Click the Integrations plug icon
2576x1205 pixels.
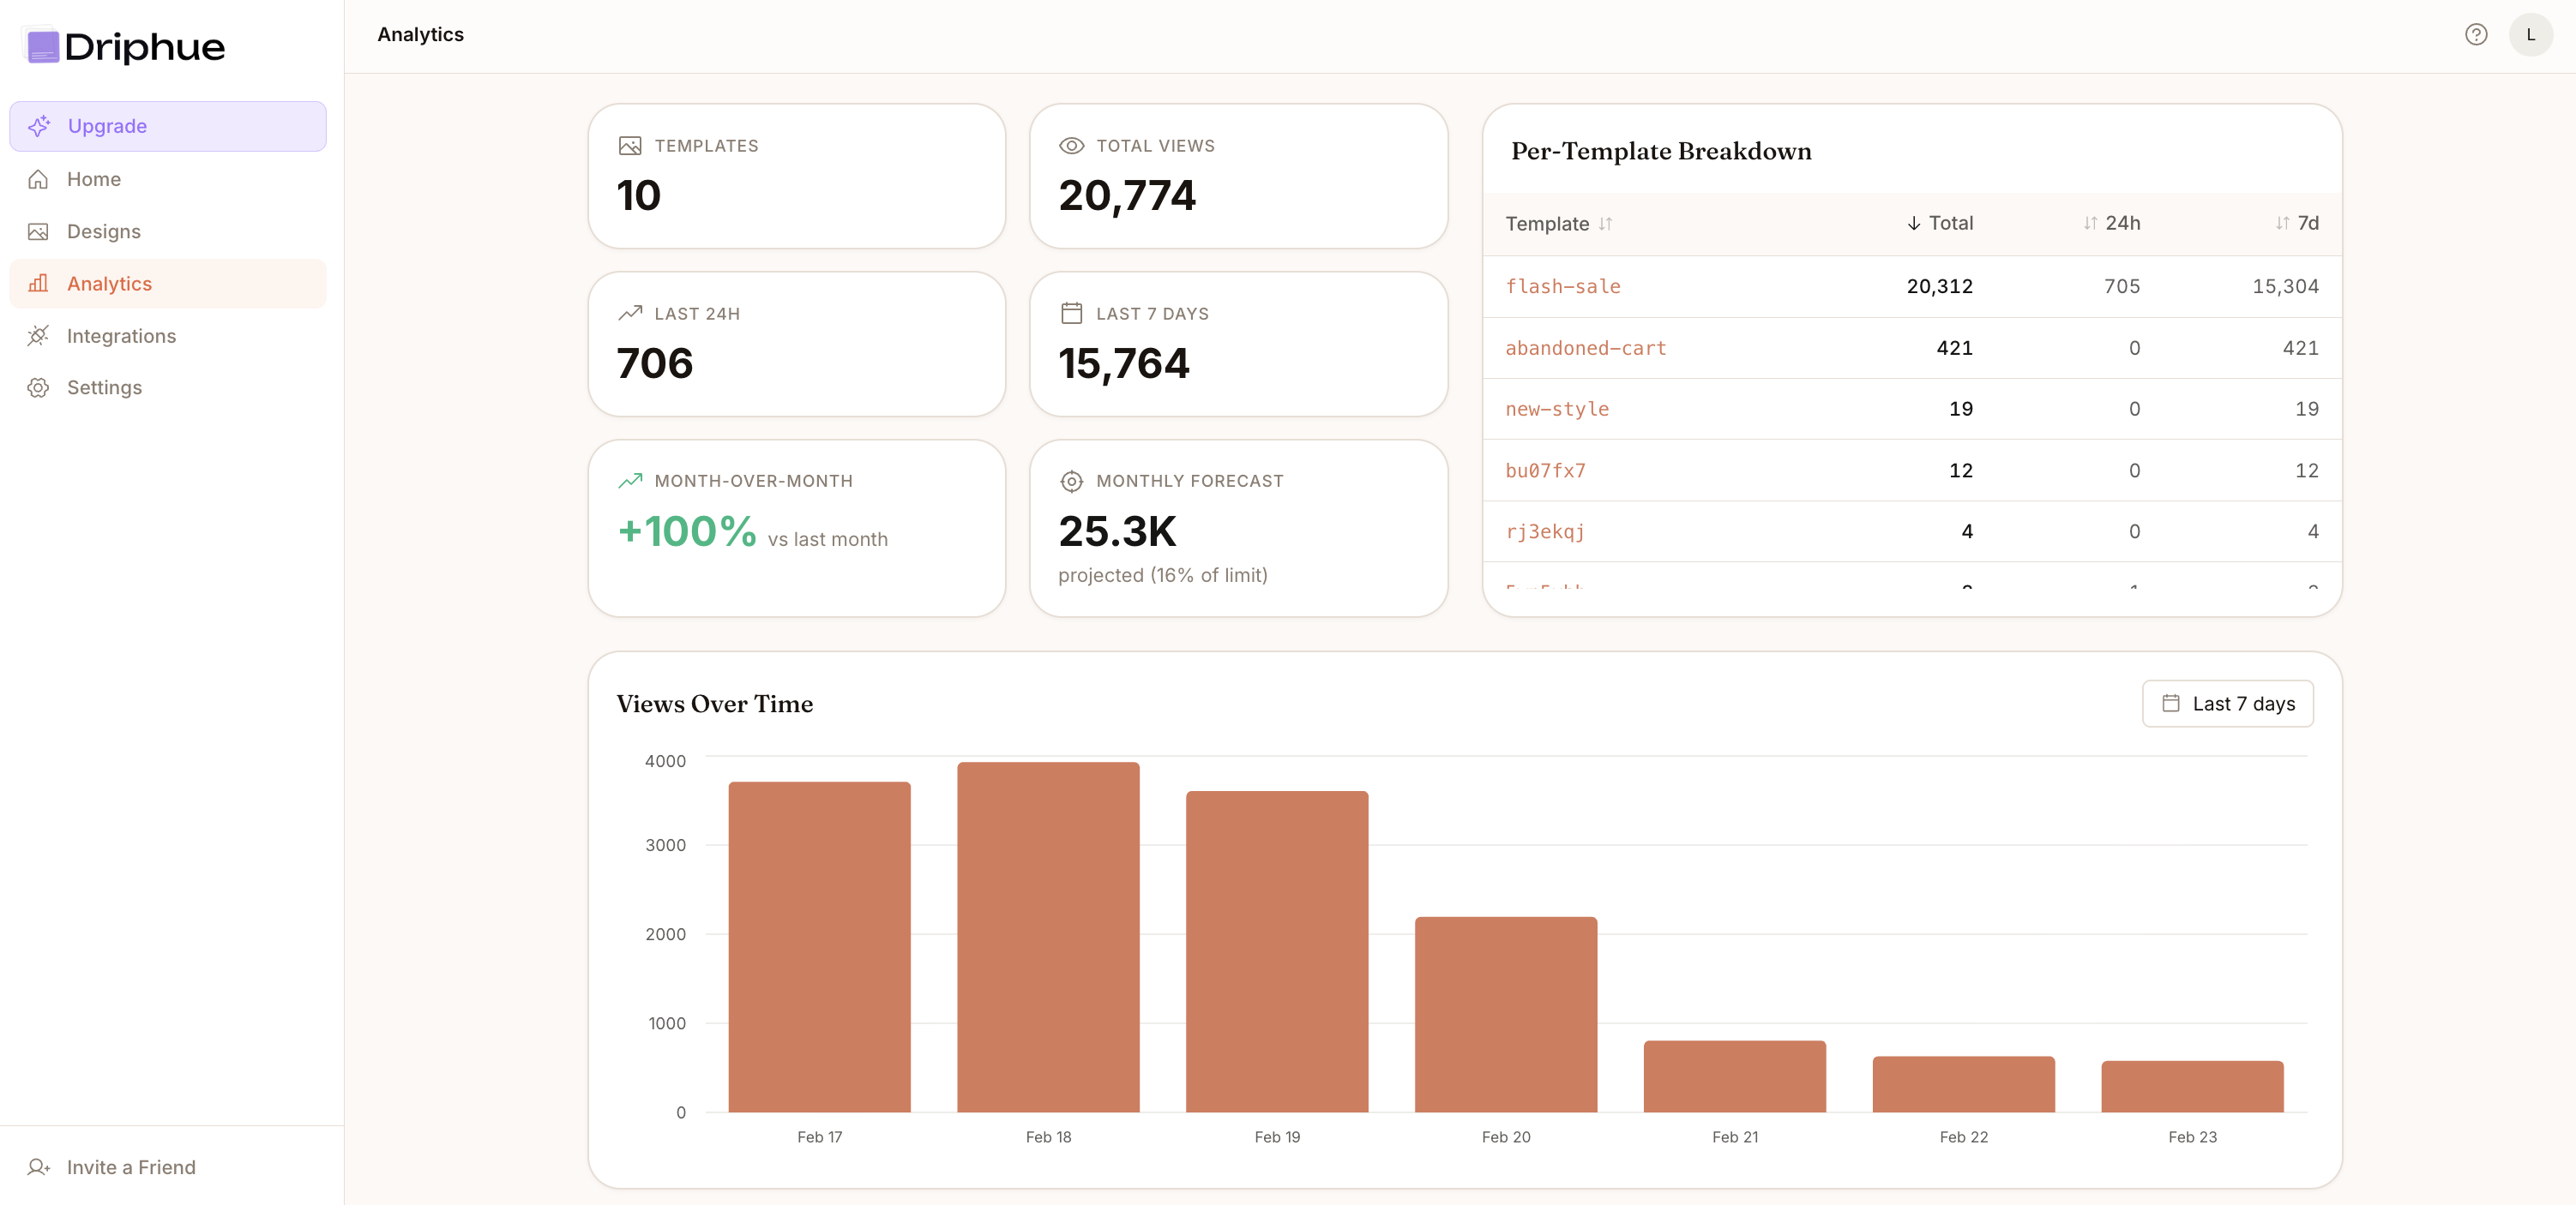(38, 336)
